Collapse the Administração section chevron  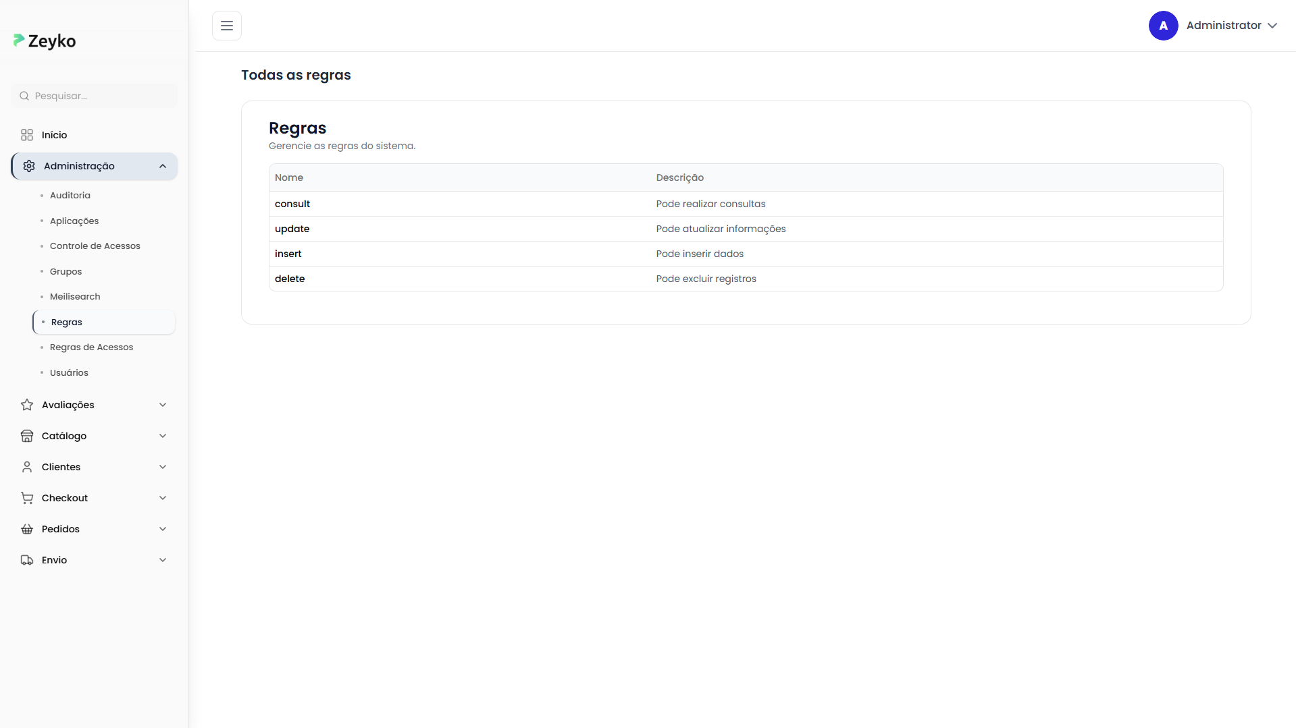tap(163, 166)
